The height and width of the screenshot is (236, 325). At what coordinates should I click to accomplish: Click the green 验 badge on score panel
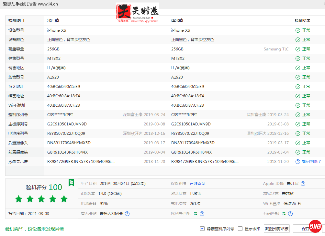[71, 182]
